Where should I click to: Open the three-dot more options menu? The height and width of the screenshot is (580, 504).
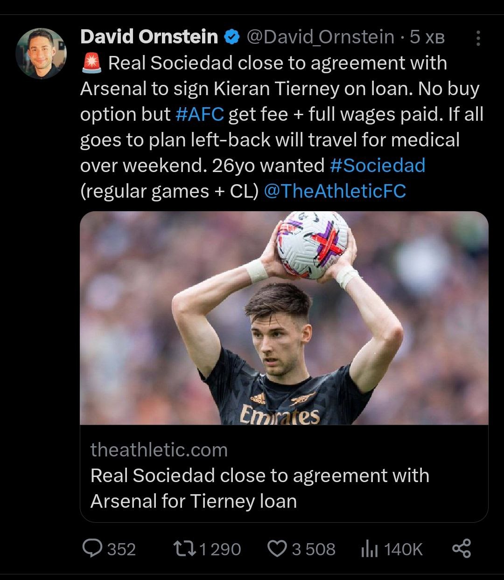click(x=478, y=38)
